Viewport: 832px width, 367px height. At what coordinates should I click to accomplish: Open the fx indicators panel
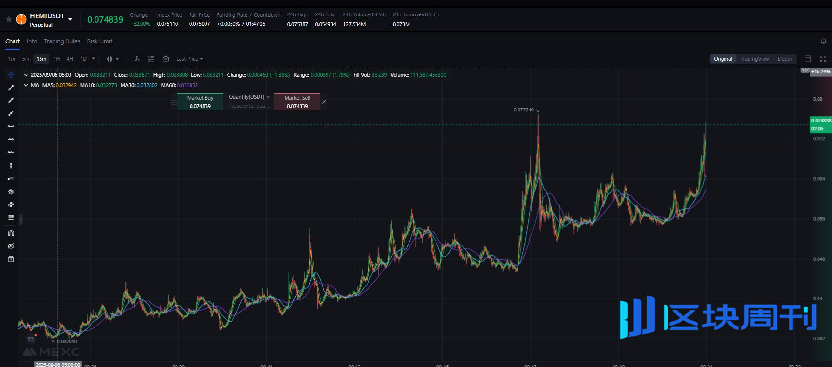tap(137, 59)
